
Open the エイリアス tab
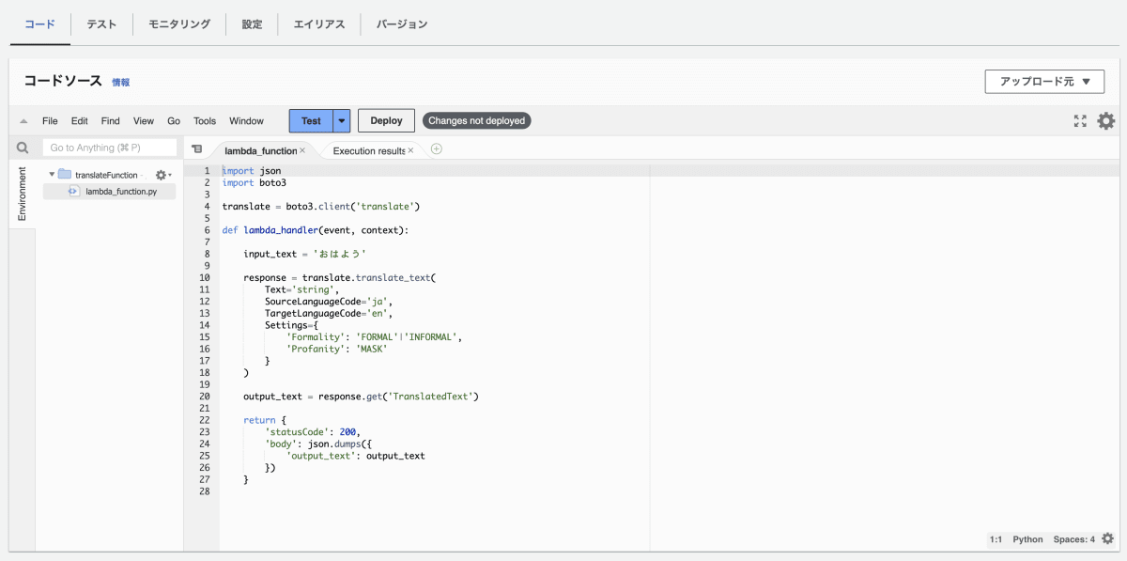319,24
